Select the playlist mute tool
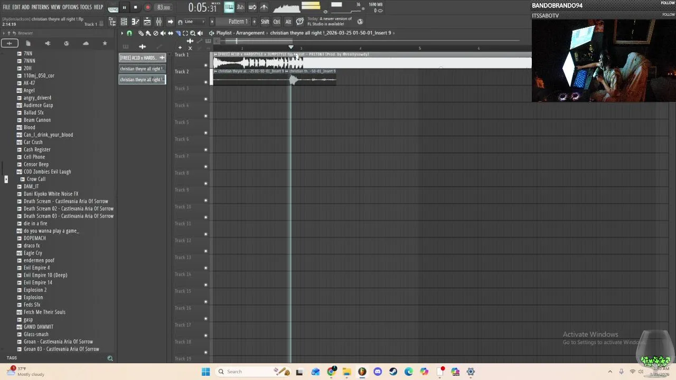Screen dimensions: 676x380 163,33
